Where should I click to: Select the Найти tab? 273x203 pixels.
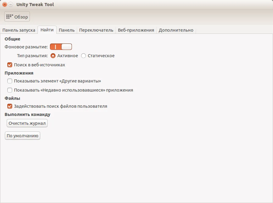[x=47, y=30]
